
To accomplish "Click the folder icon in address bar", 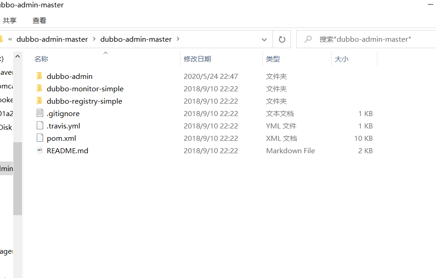I will point(1,39).
